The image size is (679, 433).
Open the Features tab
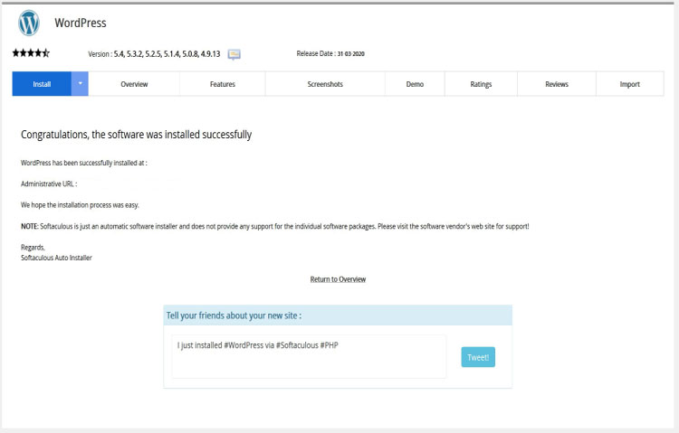pos(223,84)
